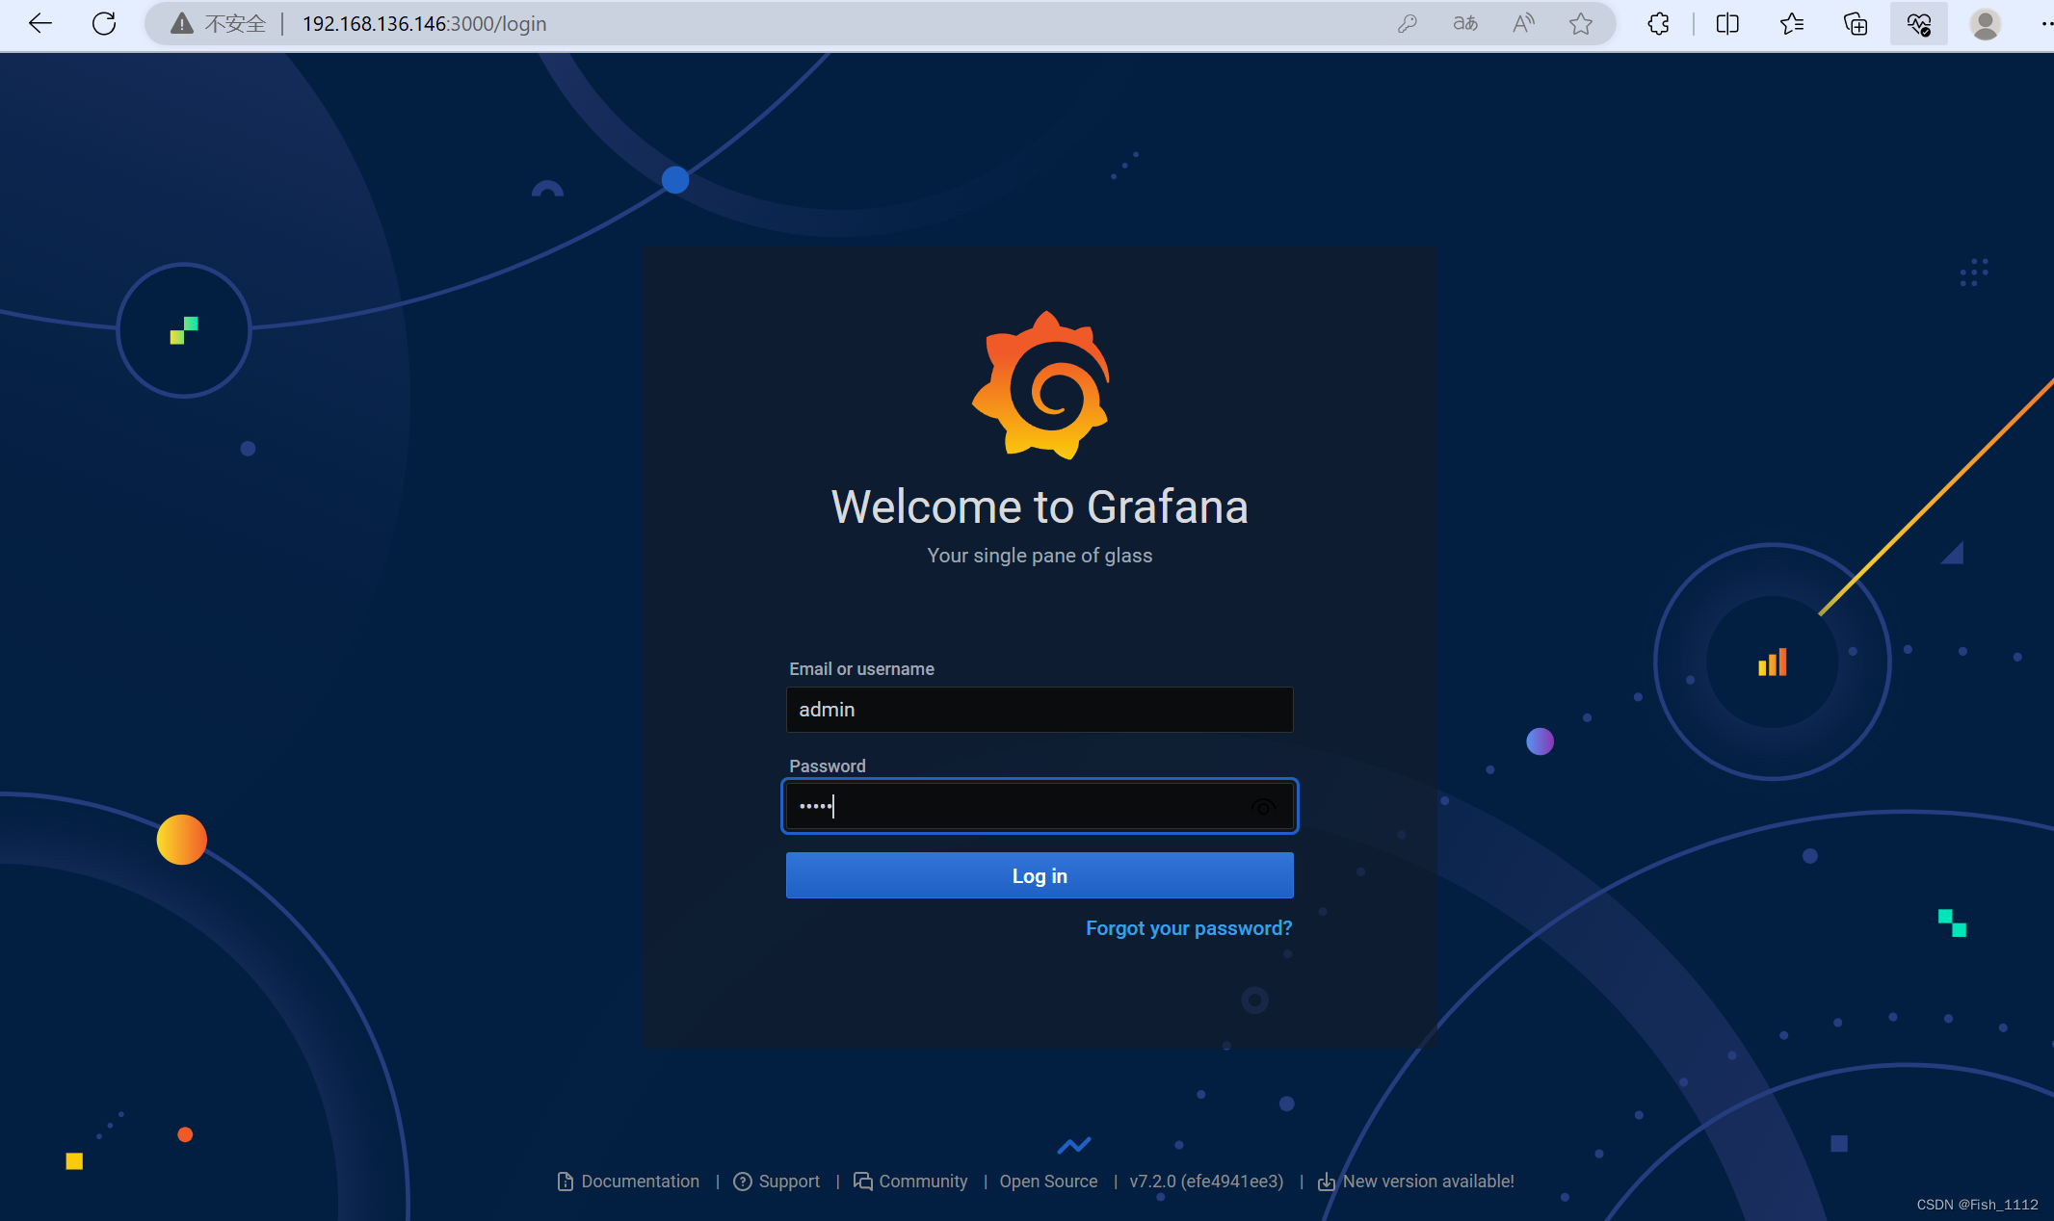
Task: Click the Support footer link
Action: (775, 1181)
